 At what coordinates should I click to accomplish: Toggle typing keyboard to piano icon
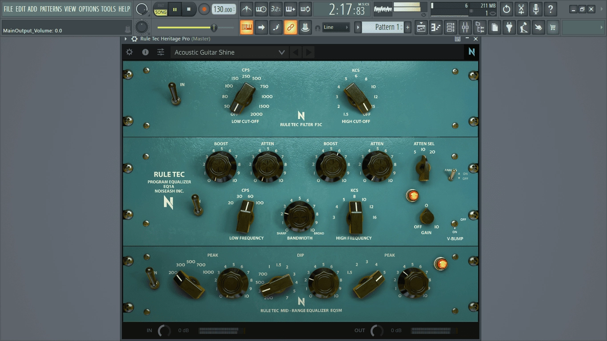click(247, 27)
